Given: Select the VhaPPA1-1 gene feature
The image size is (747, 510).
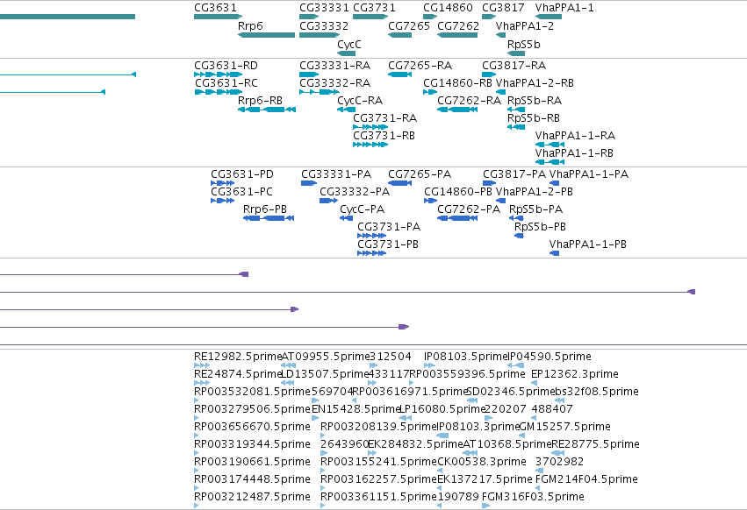Looking at the screenshot, I should pos(549,17).
